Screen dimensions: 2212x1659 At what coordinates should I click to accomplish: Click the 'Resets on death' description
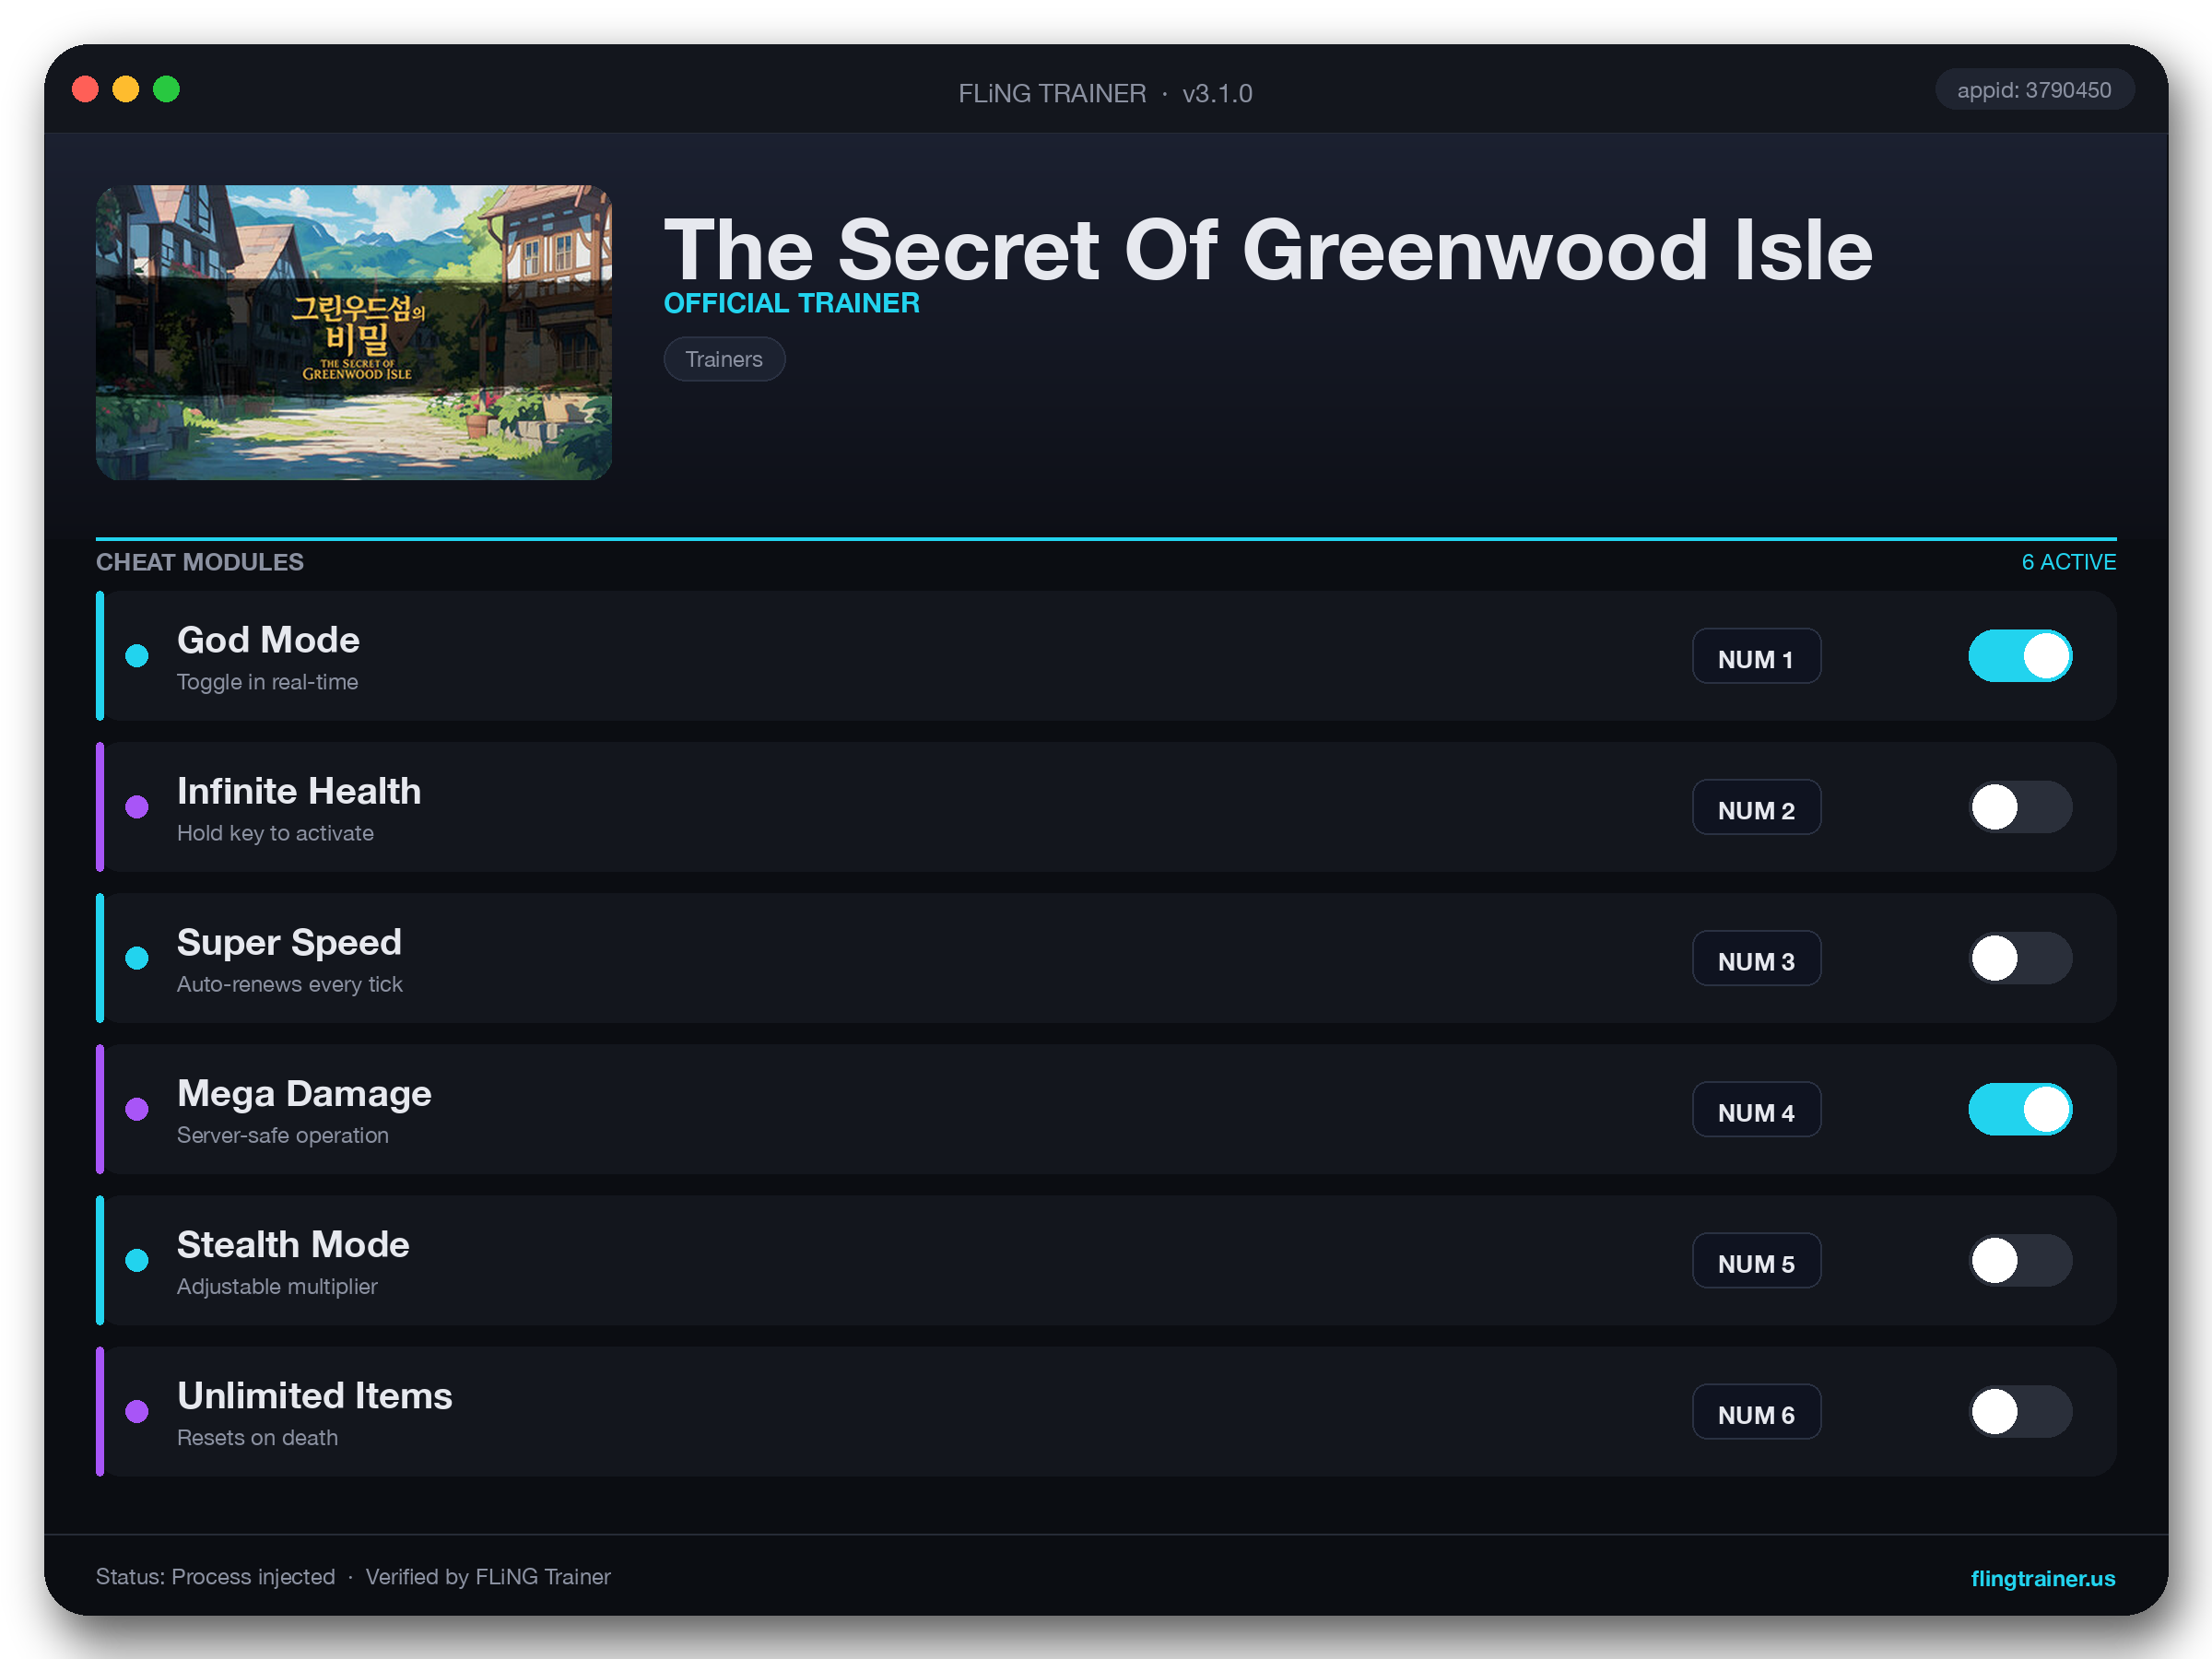pyautogui.click(x=257, y=1437)
